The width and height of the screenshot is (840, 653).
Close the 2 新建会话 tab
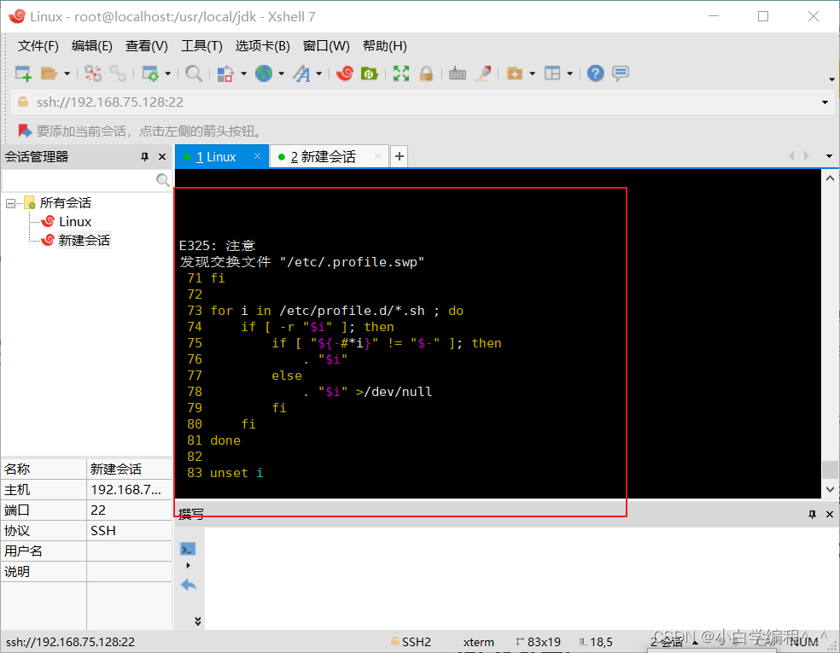(377, 156)
